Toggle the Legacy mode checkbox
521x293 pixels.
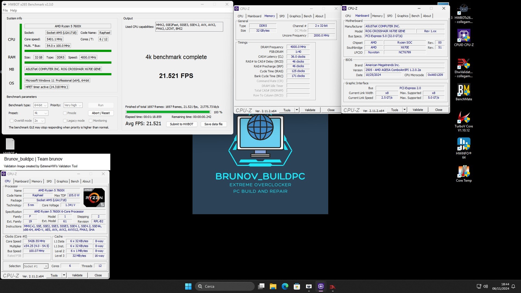(x=65, y=121)
